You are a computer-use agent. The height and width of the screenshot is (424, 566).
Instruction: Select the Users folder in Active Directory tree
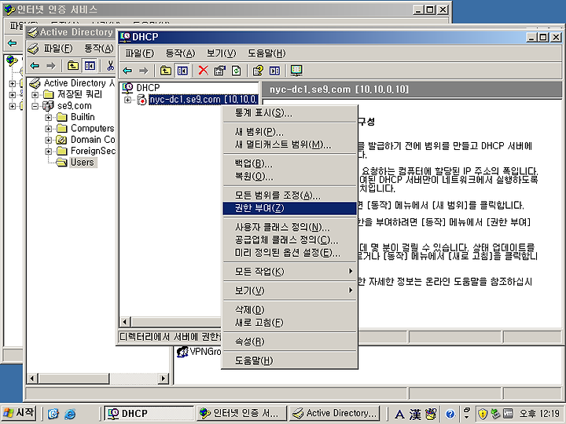tap(83, 163)
